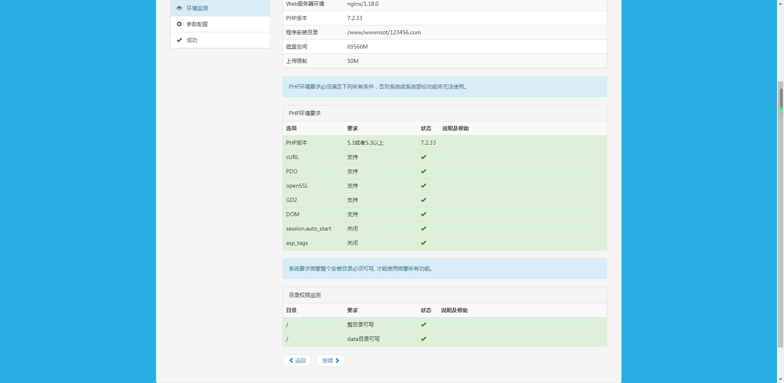
Task: Click the GD2 option label
Action: tap(292, 200)
